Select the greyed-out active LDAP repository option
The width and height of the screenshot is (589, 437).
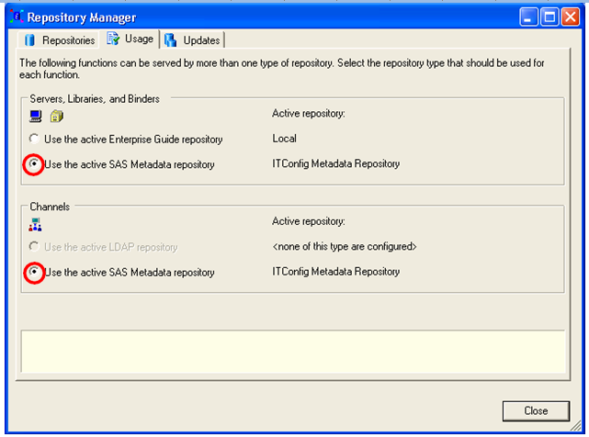click(x=35, y=247)
